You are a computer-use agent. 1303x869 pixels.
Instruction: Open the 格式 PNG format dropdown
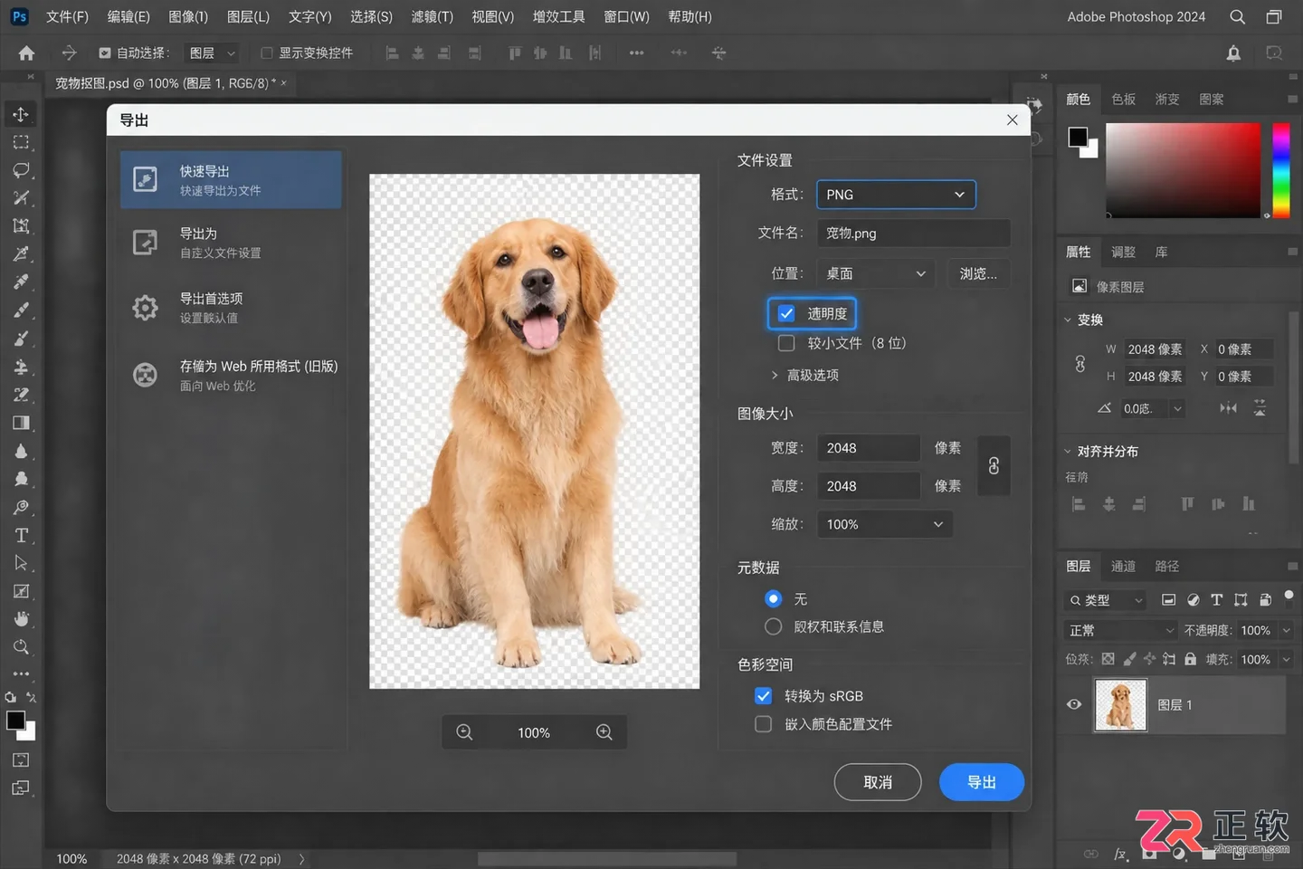[896, 195]
